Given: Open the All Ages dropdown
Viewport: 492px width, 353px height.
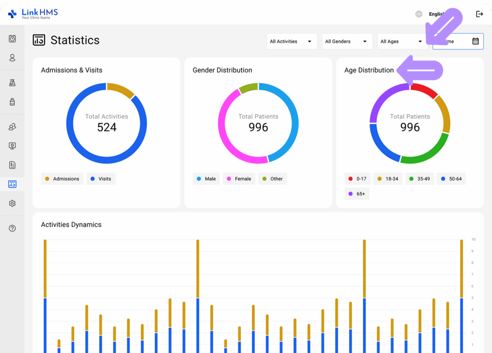Looking at the screenshot, I should pyautogui.click(x=402, y=41).
